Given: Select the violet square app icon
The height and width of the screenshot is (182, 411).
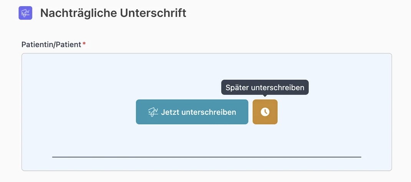Looking at the screenshot, I should pyautogui.click(x=25, y=13).
